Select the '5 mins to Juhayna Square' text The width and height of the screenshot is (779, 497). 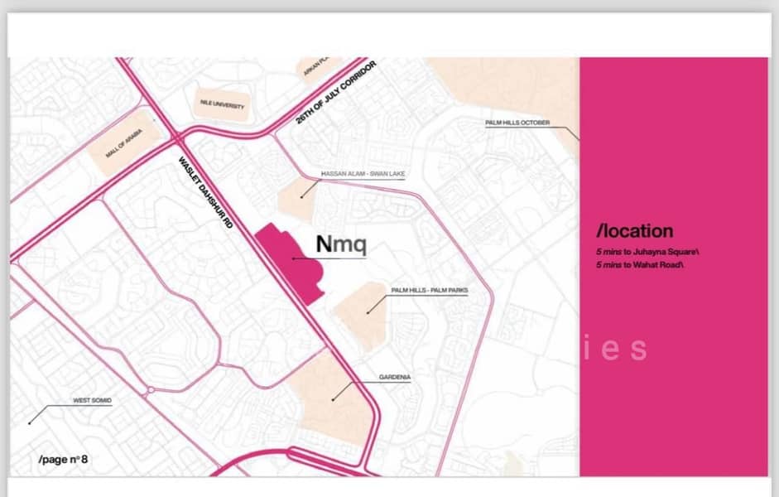(648, 251)
